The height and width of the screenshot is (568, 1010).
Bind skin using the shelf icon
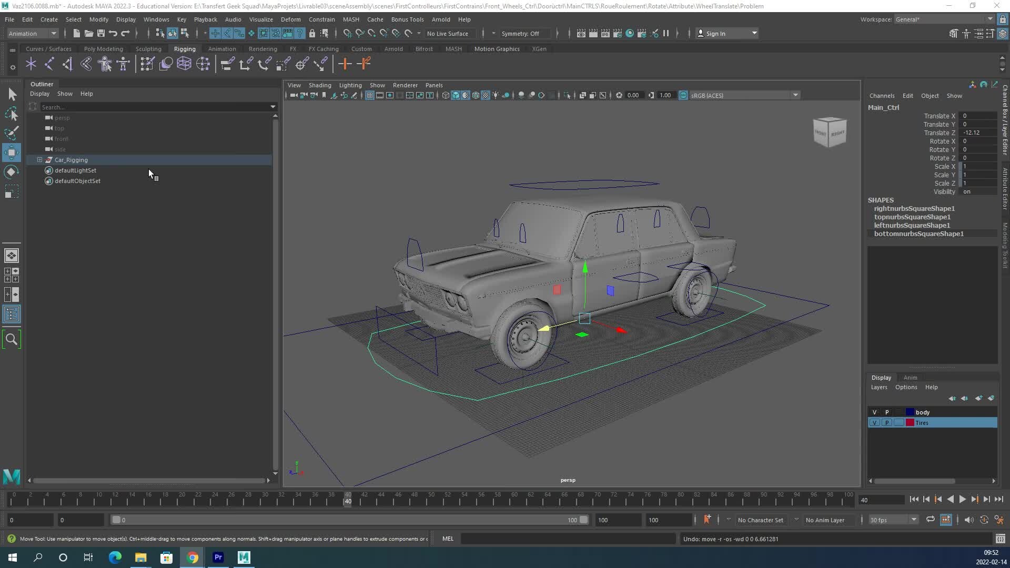[147, 64]
